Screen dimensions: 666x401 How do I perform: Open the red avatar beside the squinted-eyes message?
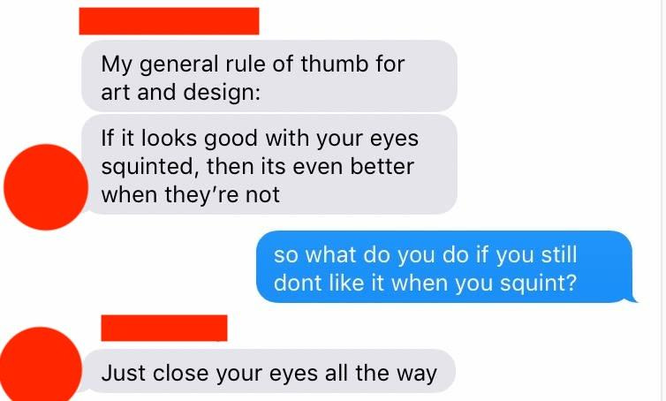pyautogui.click(x=46, y=187)
